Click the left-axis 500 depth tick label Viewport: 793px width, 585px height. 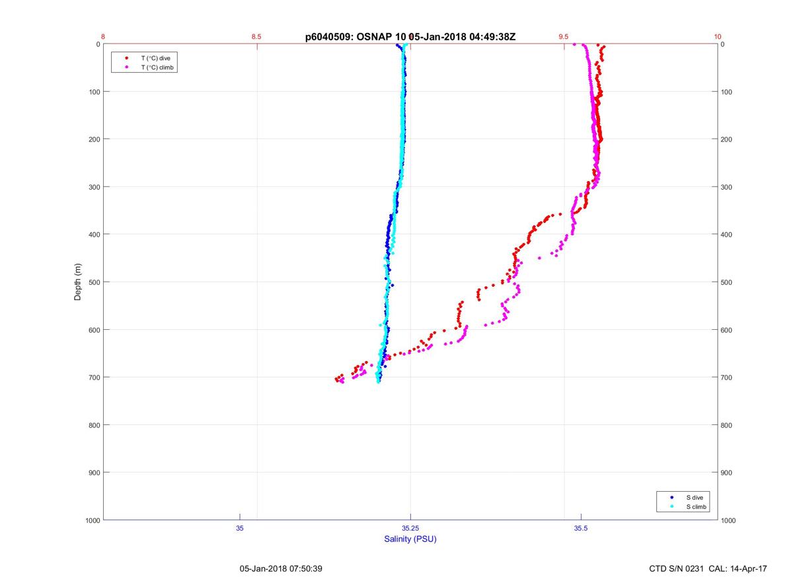(x=94, y=282)
